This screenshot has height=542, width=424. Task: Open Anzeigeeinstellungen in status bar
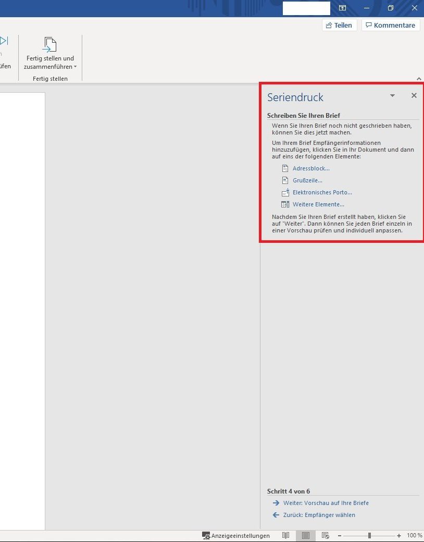pos(235,536)
